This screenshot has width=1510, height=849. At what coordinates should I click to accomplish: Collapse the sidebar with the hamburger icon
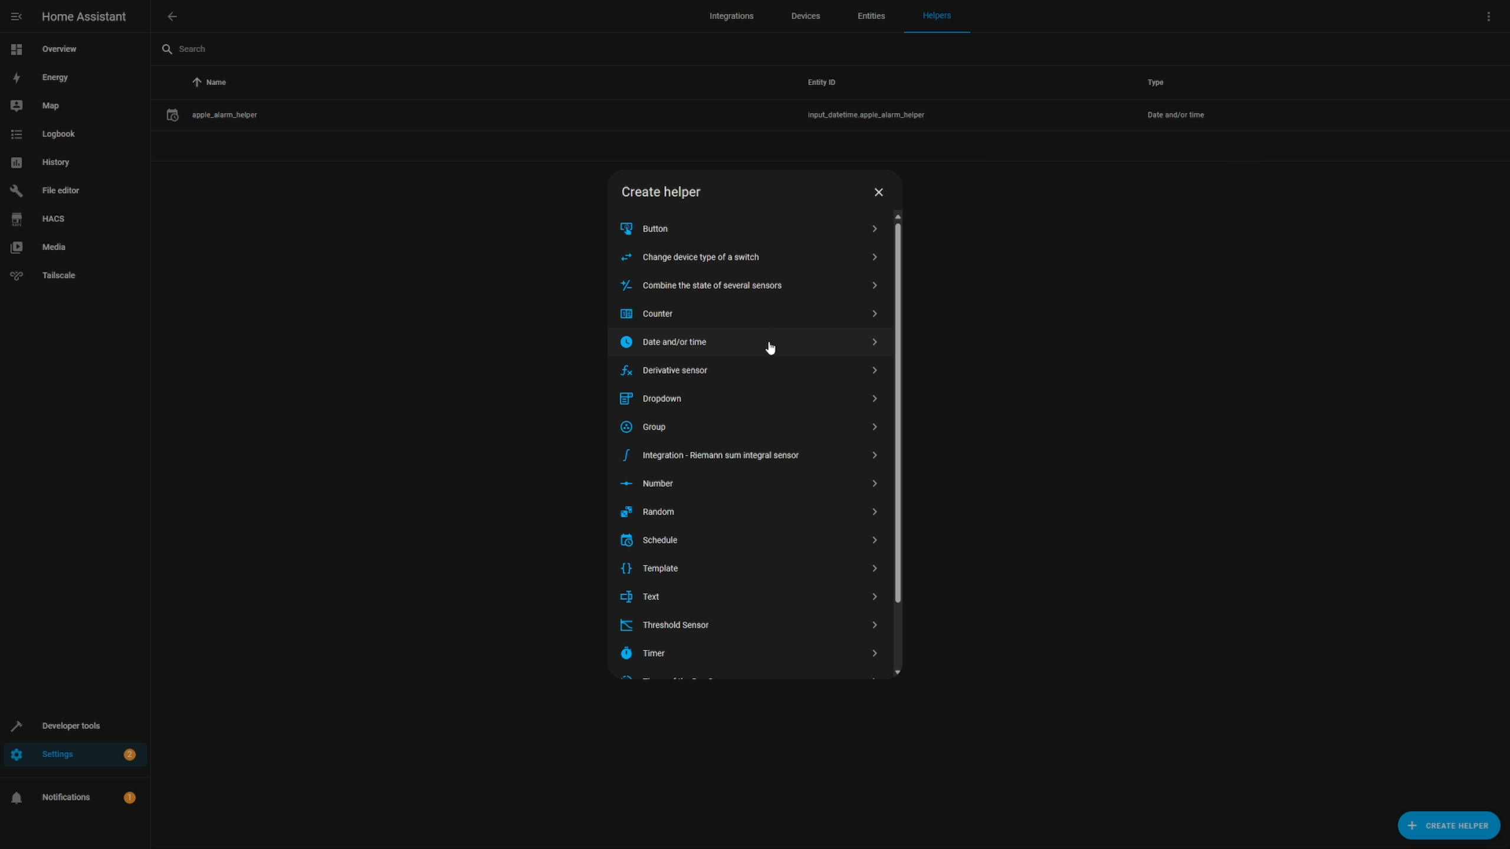[17, 17]
